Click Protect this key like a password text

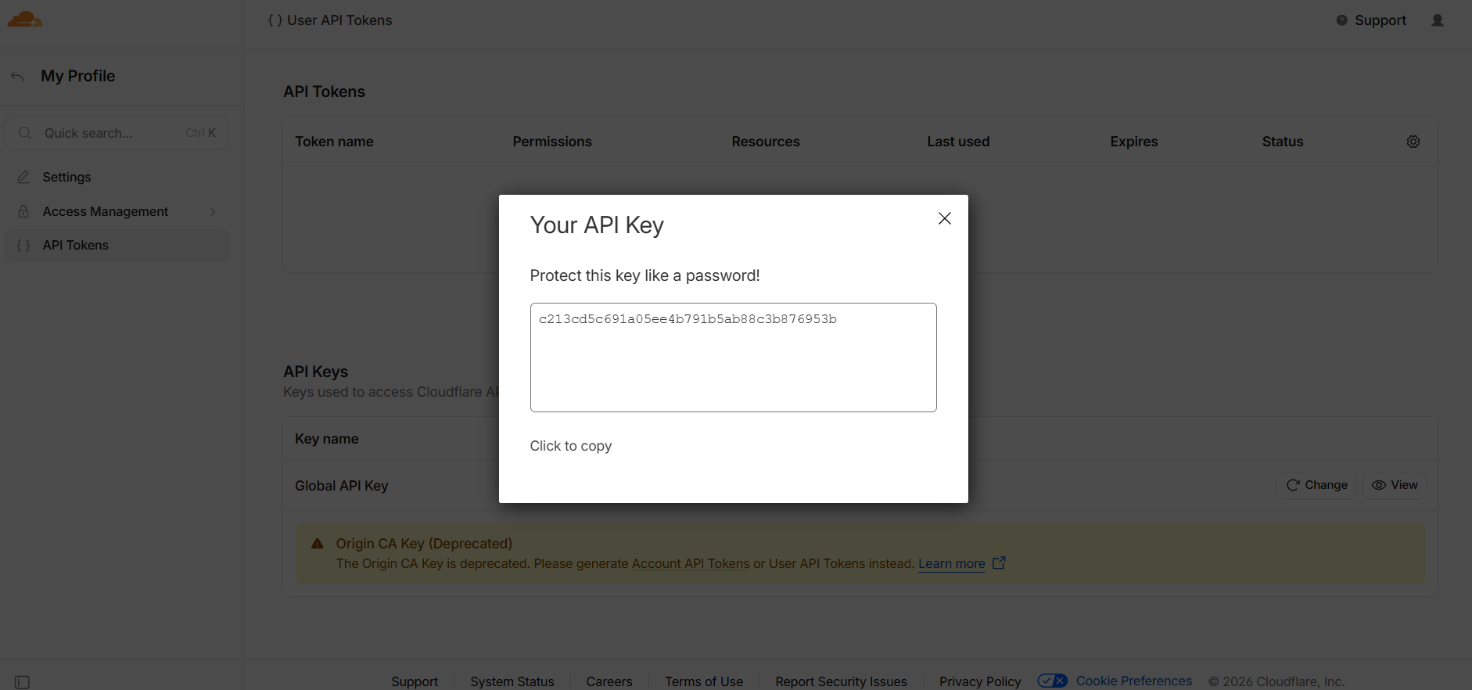645,275
